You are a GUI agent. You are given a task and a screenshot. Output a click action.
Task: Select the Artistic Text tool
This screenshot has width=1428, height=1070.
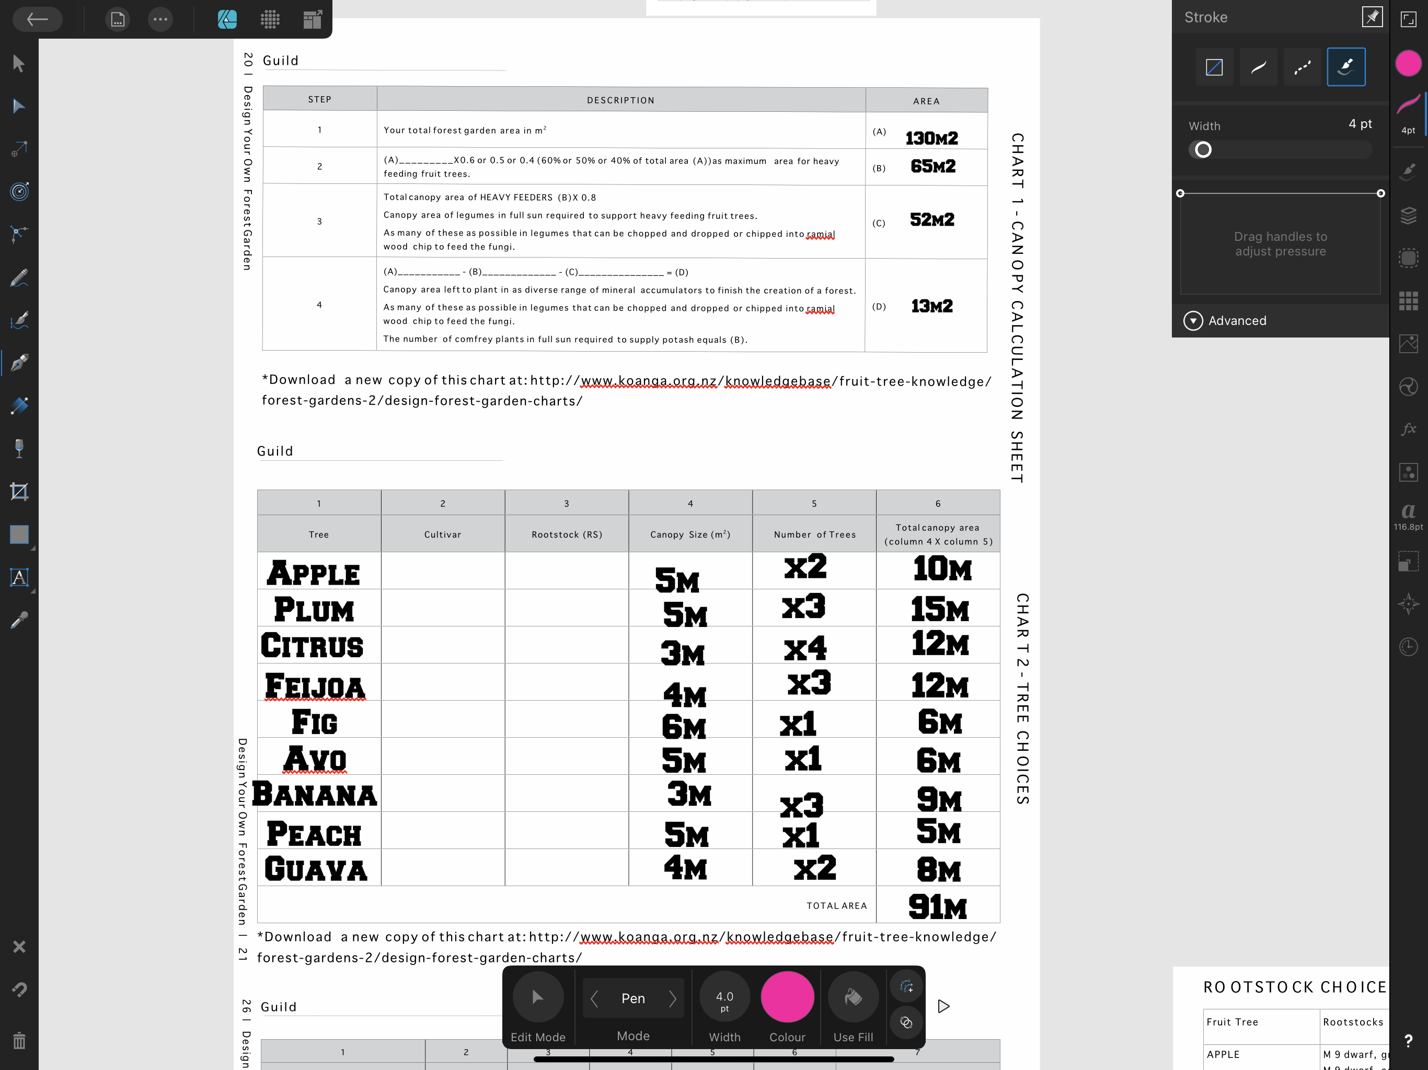tap(19, 577)
